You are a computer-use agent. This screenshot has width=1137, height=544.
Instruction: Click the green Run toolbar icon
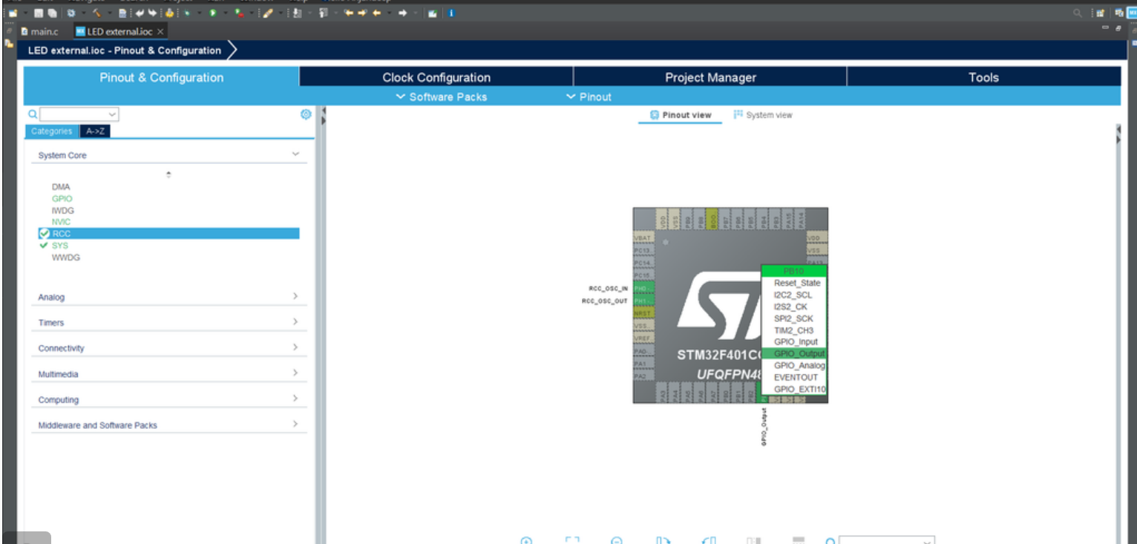coord(213,11)
